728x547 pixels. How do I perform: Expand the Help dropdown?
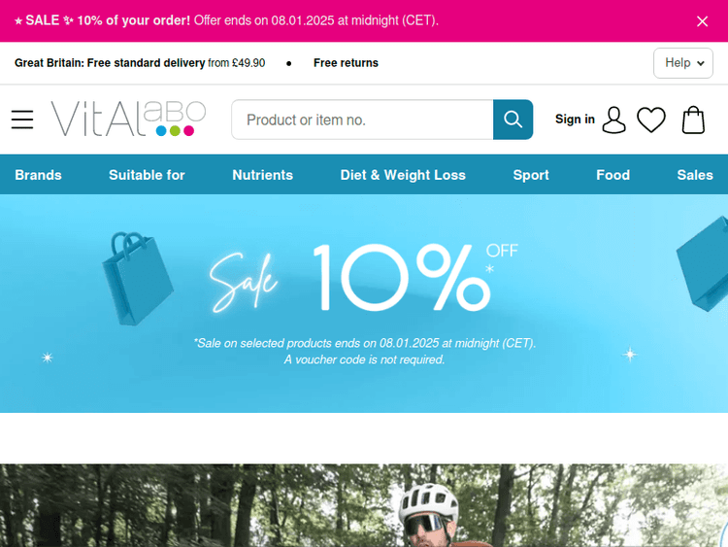[x=683, y=63]
